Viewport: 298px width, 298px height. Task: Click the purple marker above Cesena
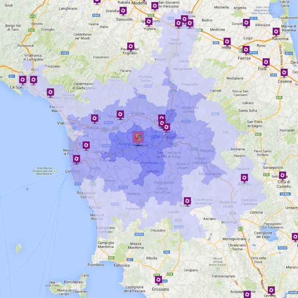[x=284, y=73]
